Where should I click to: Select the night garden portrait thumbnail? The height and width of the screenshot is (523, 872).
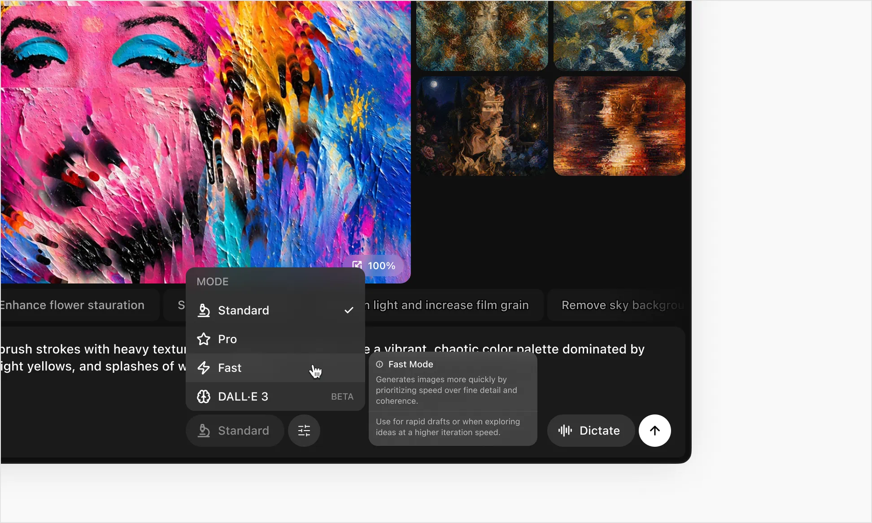[482, 126]
